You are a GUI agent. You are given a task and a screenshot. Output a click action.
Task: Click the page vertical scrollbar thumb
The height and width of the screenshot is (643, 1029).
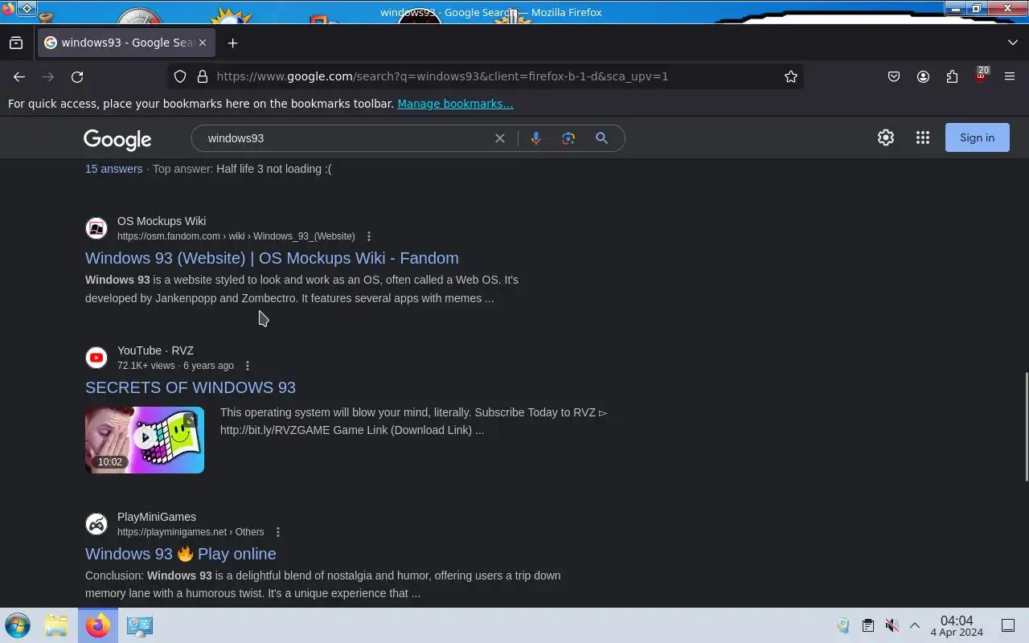[1025, 427]
